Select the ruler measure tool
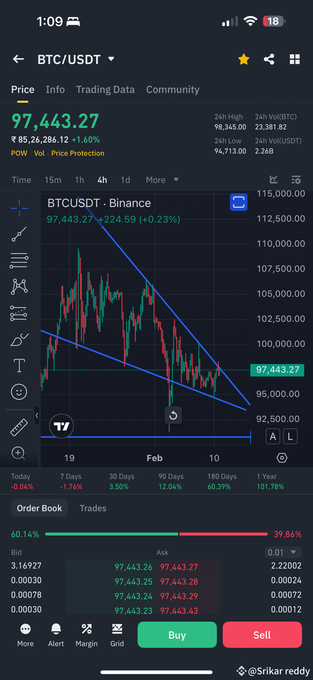This screenshot has height=680, width=313. [19, 427]
